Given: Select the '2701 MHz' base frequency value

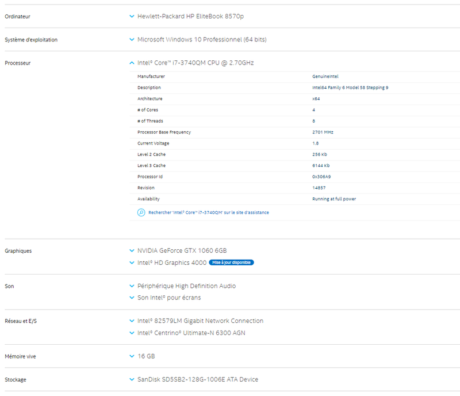Looking at the screenshot, I should click(323, 132).
